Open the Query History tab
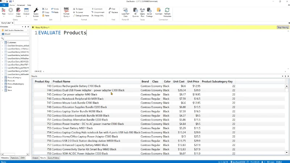 [53, 158]
